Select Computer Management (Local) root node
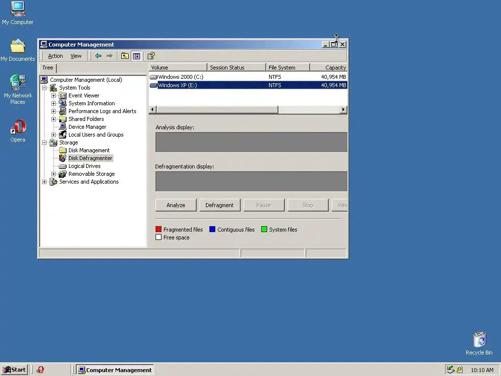Viewport: 501px width, 376px height. point(86,80)
